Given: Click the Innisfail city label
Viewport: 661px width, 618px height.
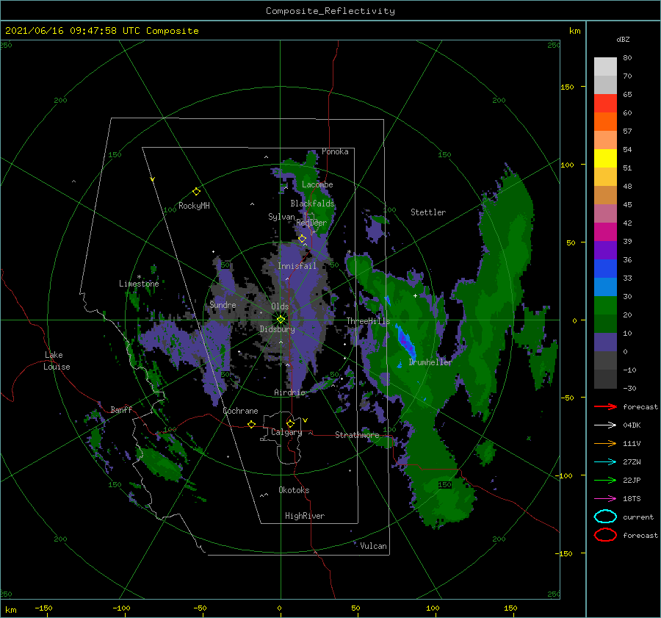Looking at the screenshot, I should 297,266.
